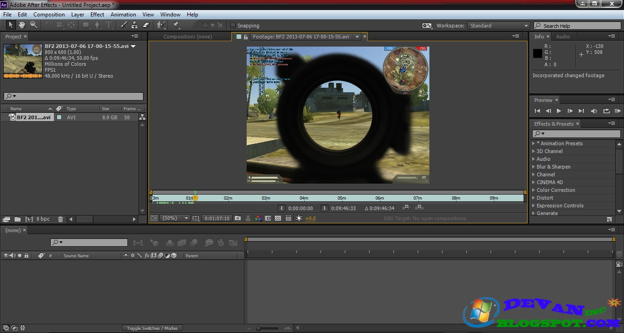Expand the Distort effects category

[534, 198]
